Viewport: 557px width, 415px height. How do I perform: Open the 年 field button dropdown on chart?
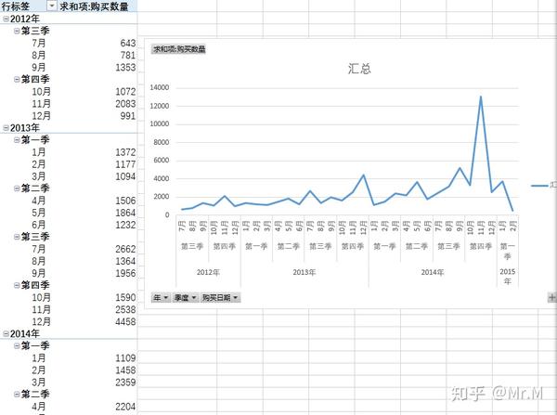coord(161,297)
